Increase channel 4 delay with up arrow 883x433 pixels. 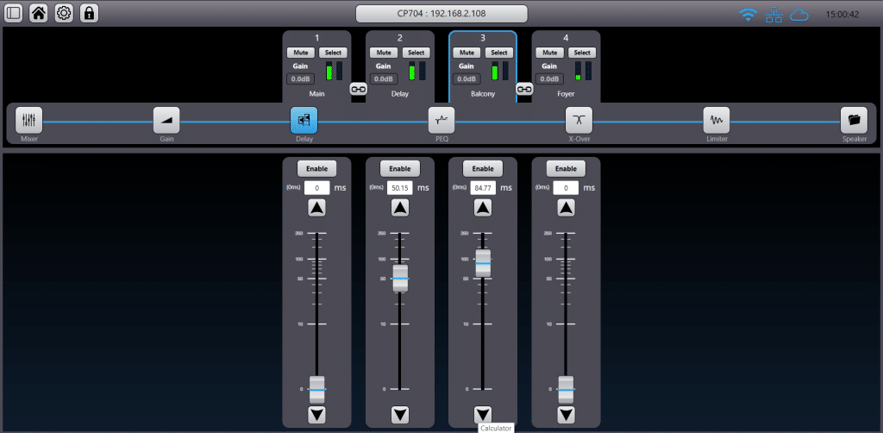566,209
